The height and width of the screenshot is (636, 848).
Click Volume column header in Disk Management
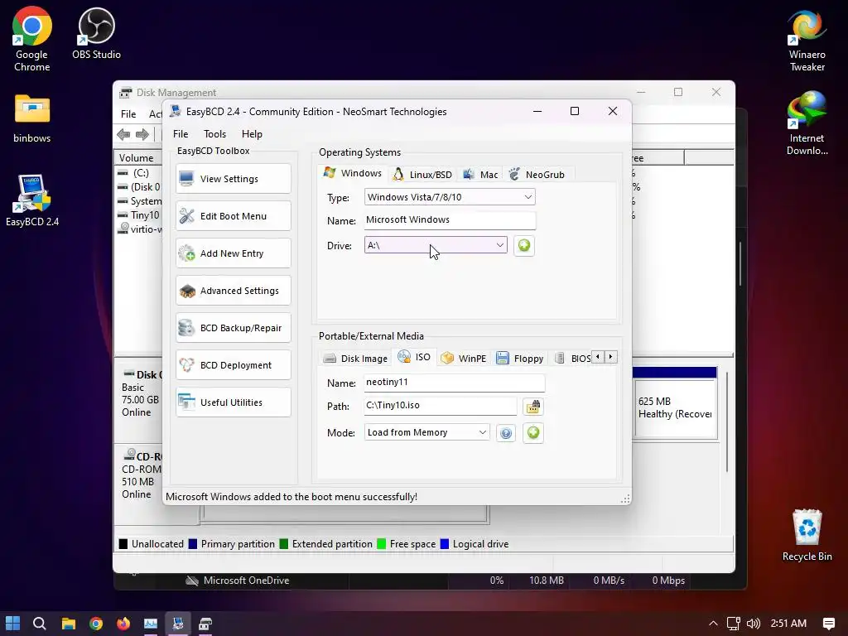[138, 158]
